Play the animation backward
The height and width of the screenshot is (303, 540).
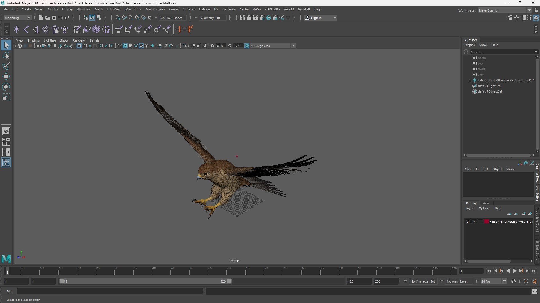[x=508, y=271]
